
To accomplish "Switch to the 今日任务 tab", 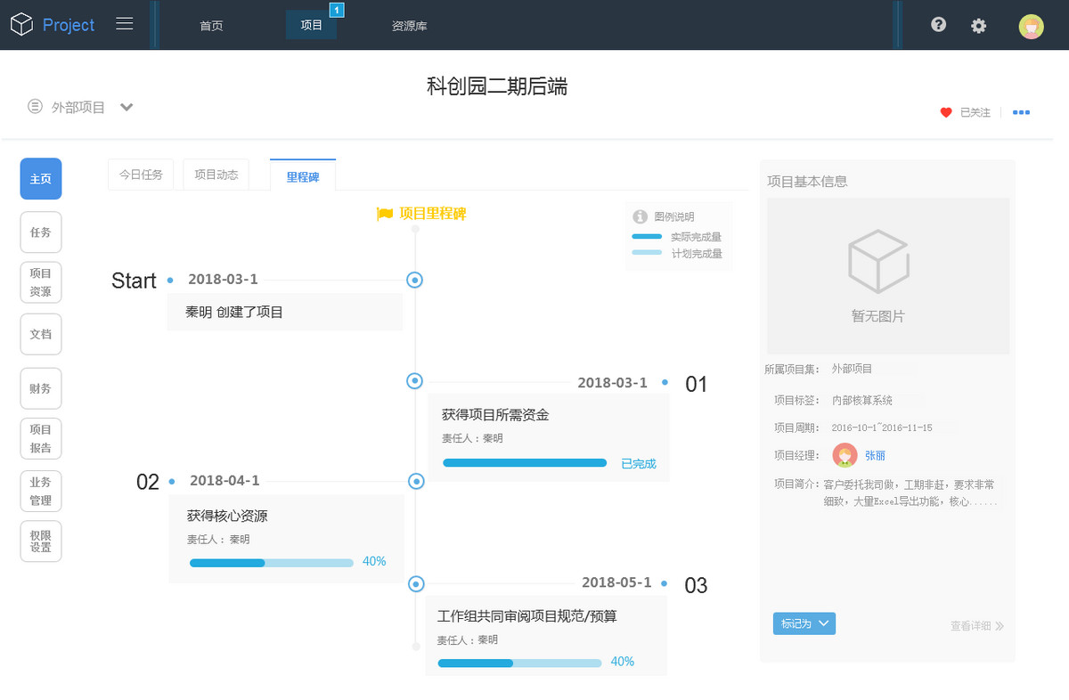I will pos(140,175).
